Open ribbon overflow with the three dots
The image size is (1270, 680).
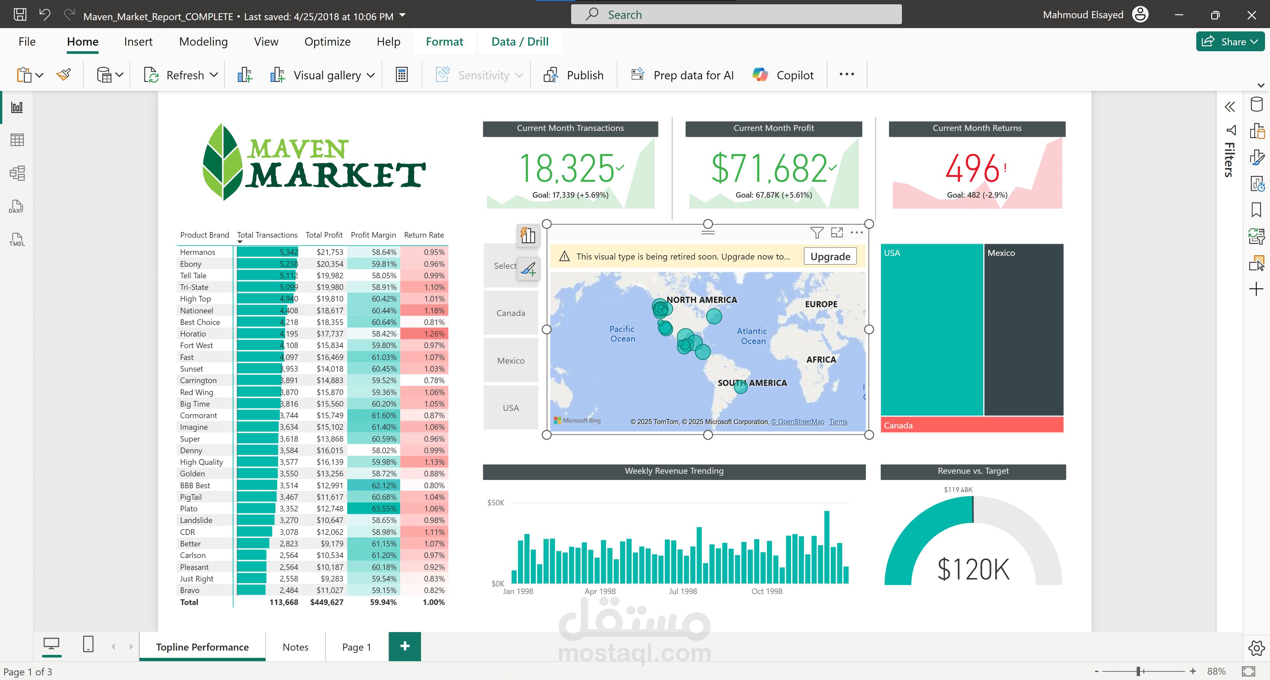click(x=847, y=74)
